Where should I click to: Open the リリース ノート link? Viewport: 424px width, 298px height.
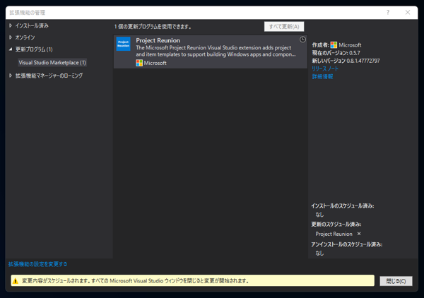pos(325,68)
